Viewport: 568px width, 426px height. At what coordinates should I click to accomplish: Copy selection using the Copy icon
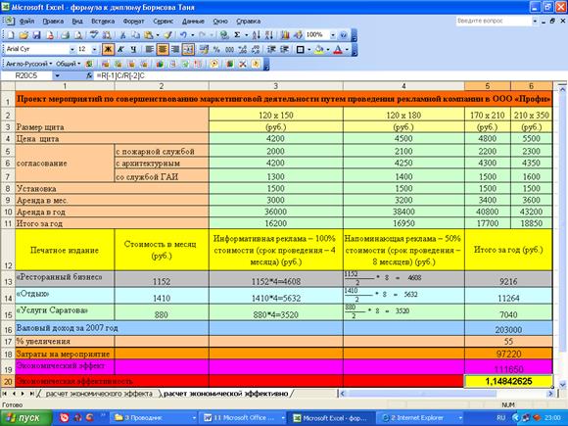[x=135, y=35]
